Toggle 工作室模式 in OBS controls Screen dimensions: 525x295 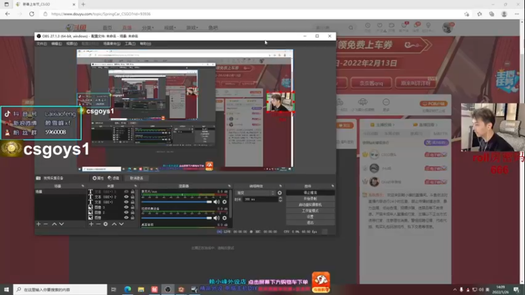click(x=310, y=210)
